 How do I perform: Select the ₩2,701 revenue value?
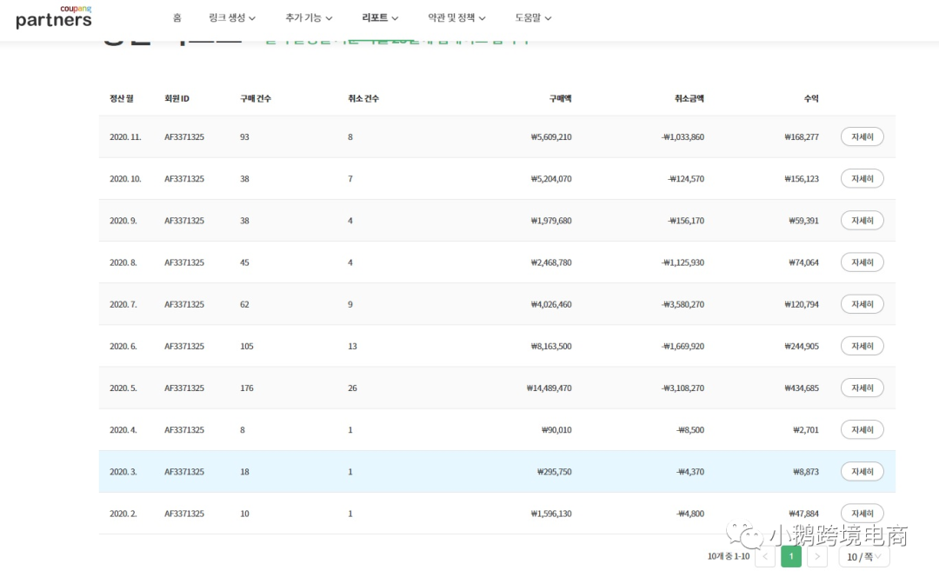806,430
